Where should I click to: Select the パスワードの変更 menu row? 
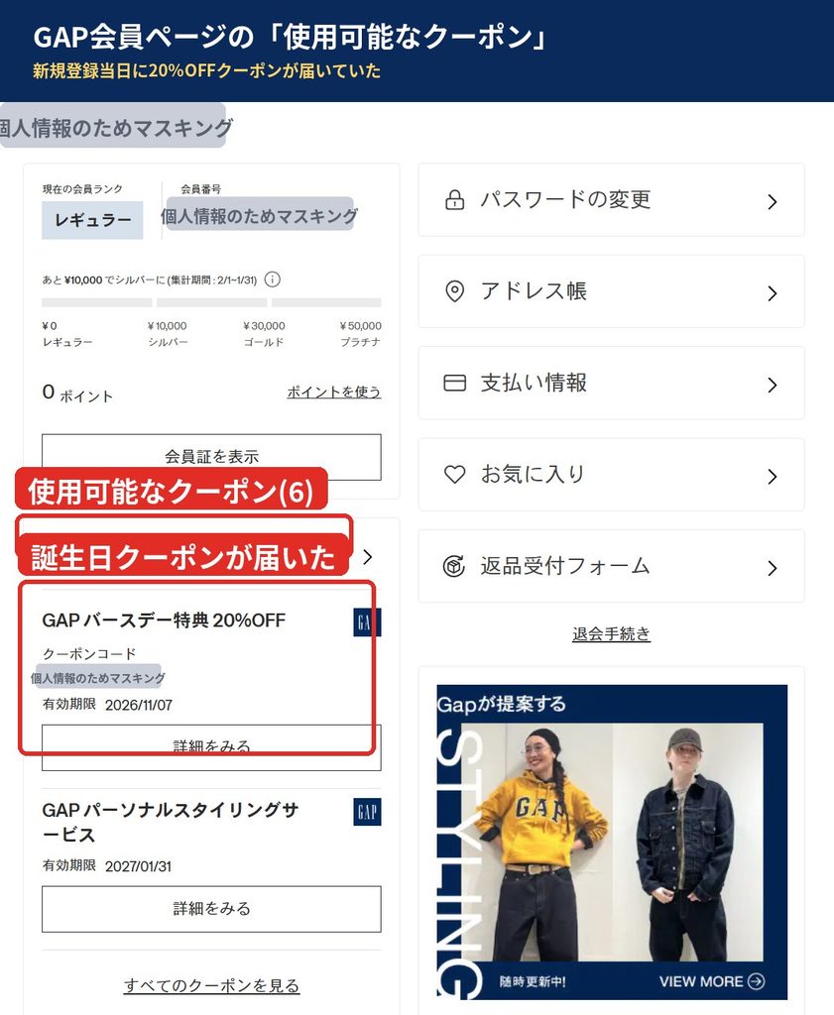pyautogui.click(x=611, y=200)
